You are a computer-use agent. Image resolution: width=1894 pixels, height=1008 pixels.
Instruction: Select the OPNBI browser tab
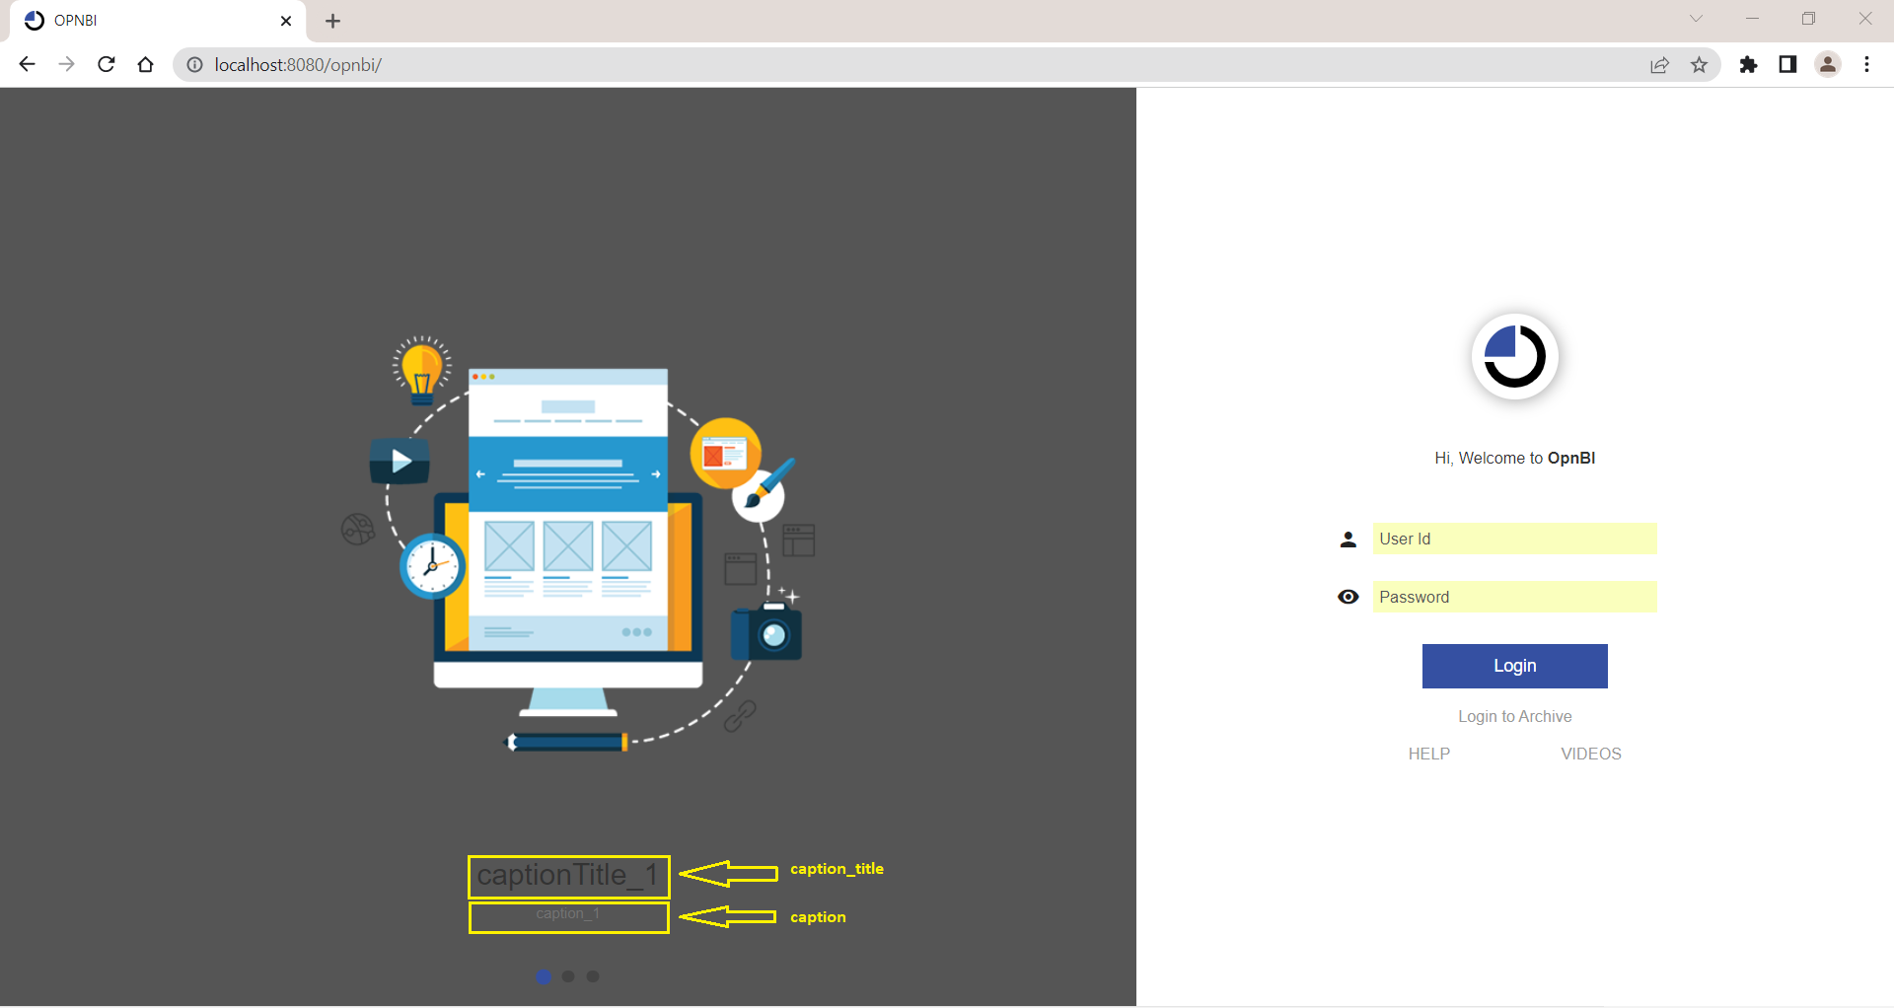[158, 21]
